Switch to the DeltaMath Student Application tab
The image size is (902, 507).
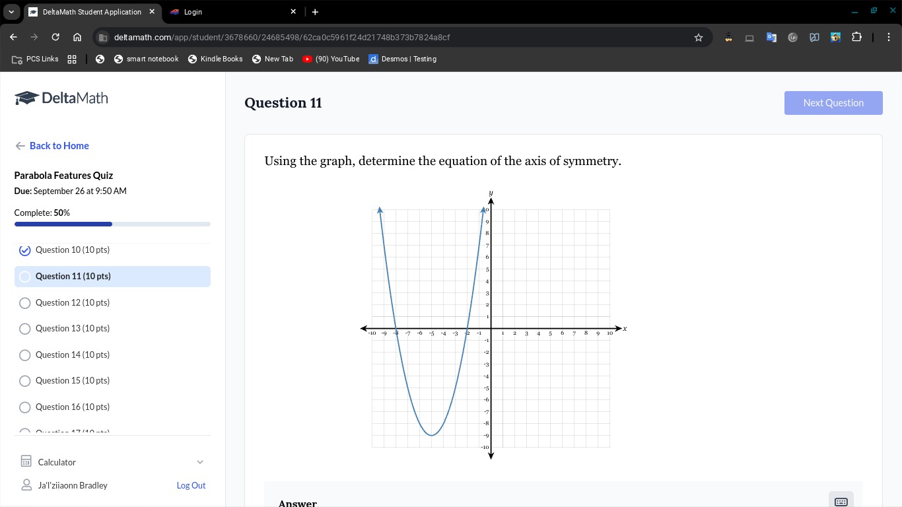(x=92, y=12)
